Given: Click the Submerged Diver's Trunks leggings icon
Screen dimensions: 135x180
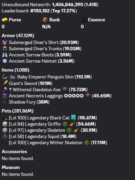Looking at the screenshot, I should (5, 49).
